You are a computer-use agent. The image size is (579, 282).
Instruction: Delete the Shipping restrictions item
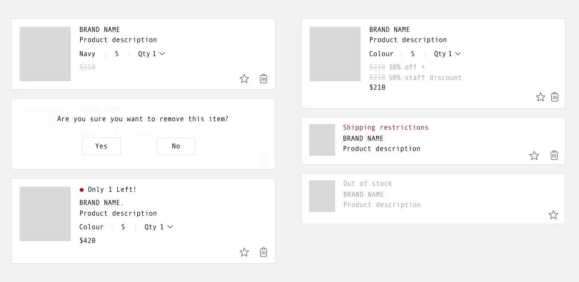pos(554,155)
